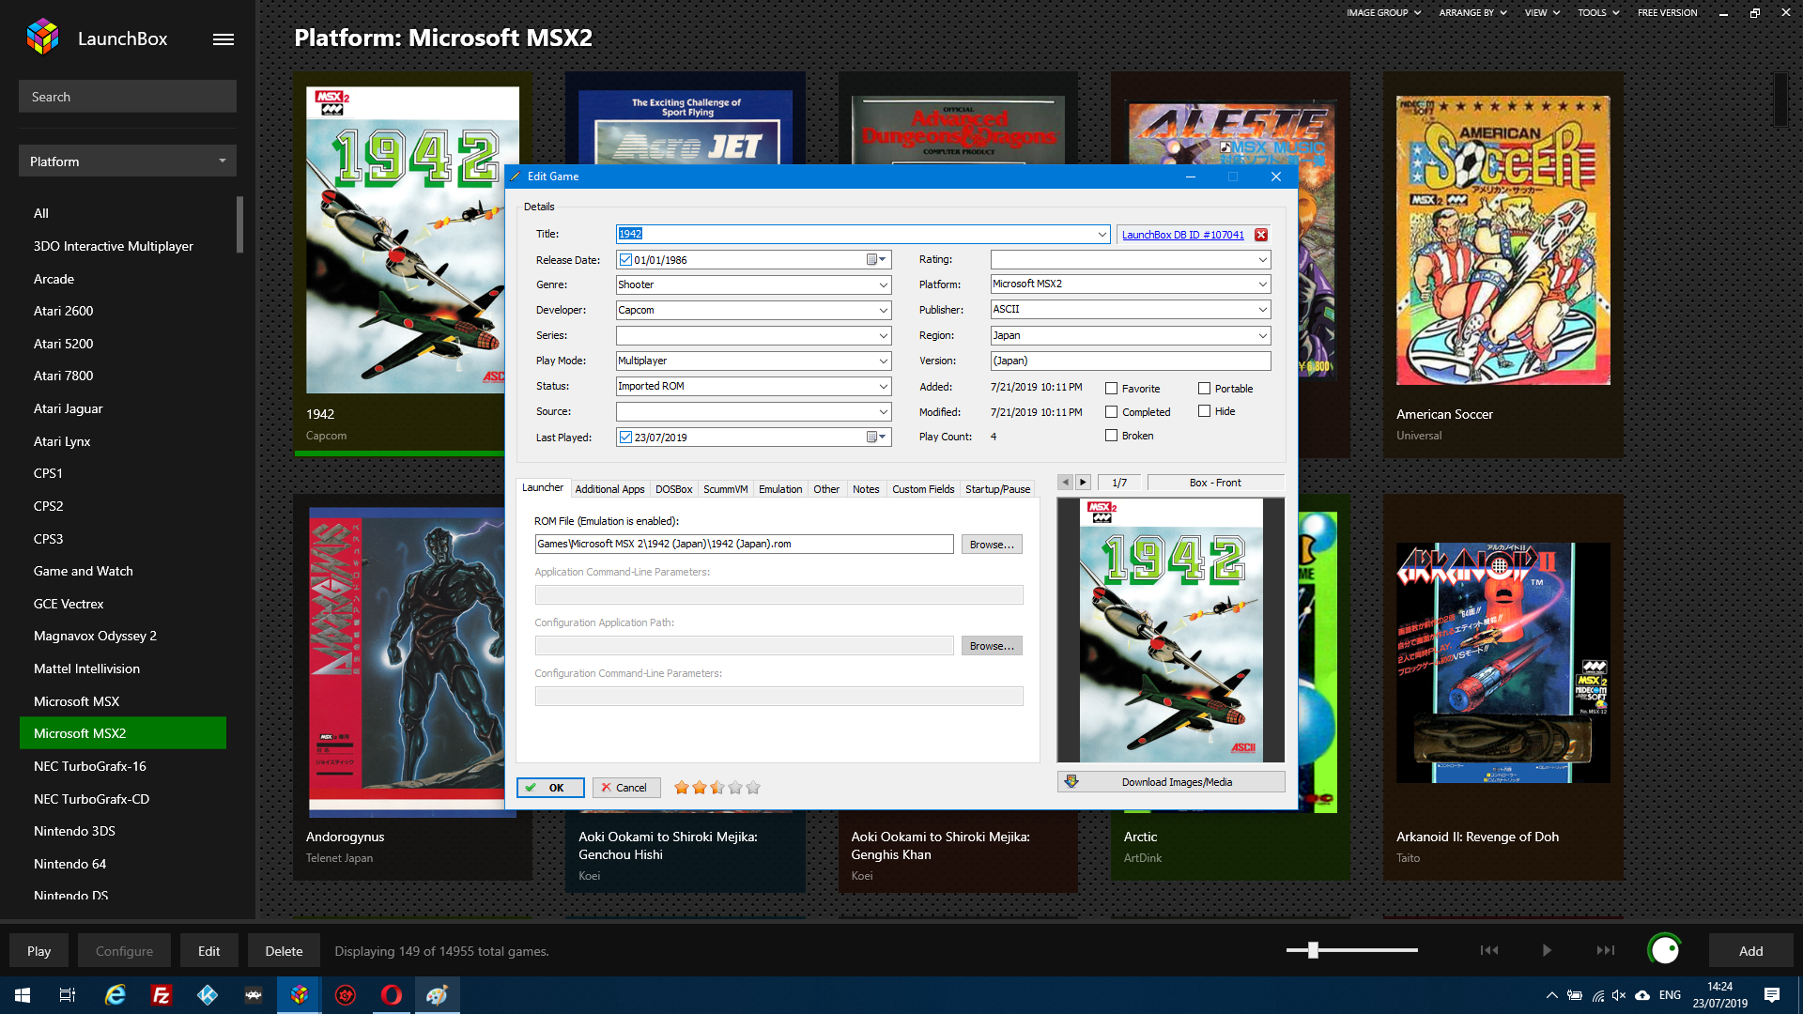
Task: Open the Emulation tab
Action: (x=780, y=489)
